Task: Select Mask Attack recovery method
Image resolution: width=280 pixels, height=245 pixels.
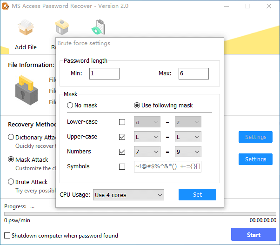Action: [11, 159]
